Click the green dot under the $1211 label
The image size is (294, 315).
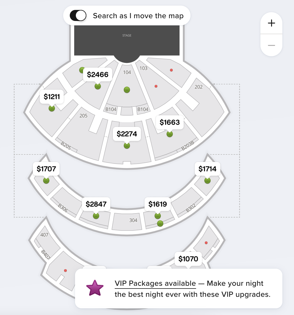tap(52, 108)
